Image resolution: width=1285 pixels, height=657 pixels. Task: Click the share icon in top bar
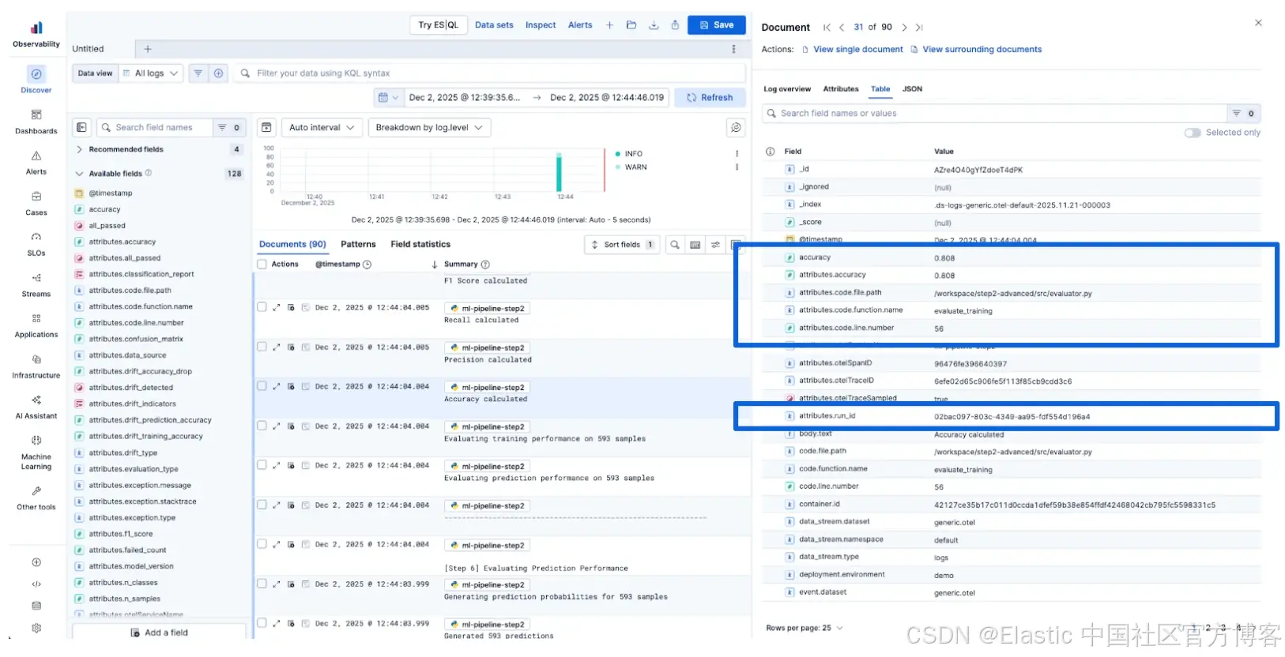[675, 25]
